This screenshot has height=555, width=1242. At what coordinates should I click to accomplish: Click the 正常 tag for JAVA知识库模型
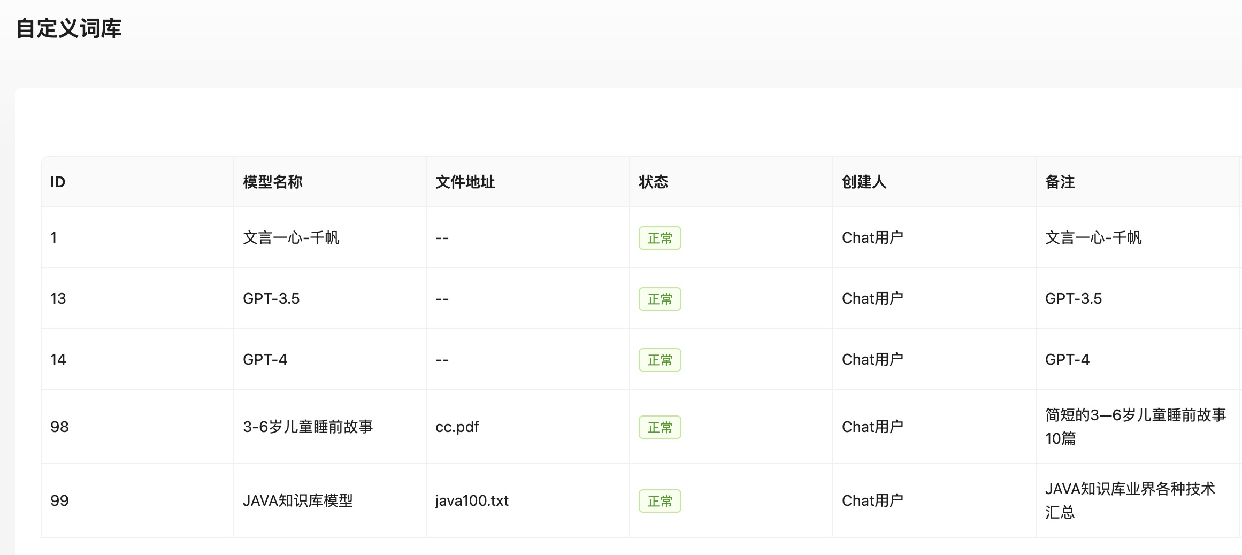coord(660,501)
